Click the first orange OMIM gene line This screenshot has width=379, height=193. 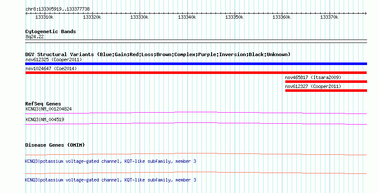click(196, 154)
